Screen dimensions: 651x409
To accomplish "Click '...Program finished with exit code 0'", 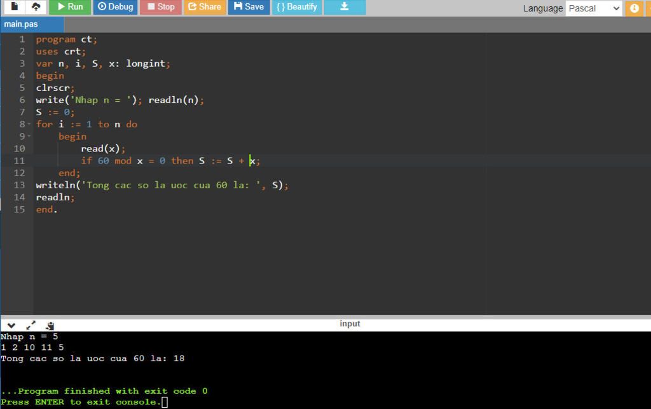I will [104, 391].
